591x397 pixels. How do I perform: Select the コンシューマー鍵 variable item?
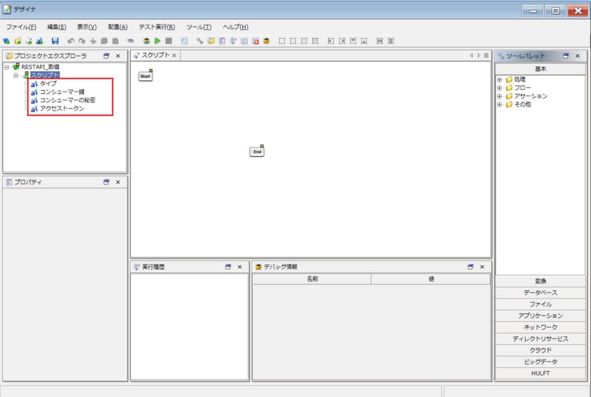62,92
